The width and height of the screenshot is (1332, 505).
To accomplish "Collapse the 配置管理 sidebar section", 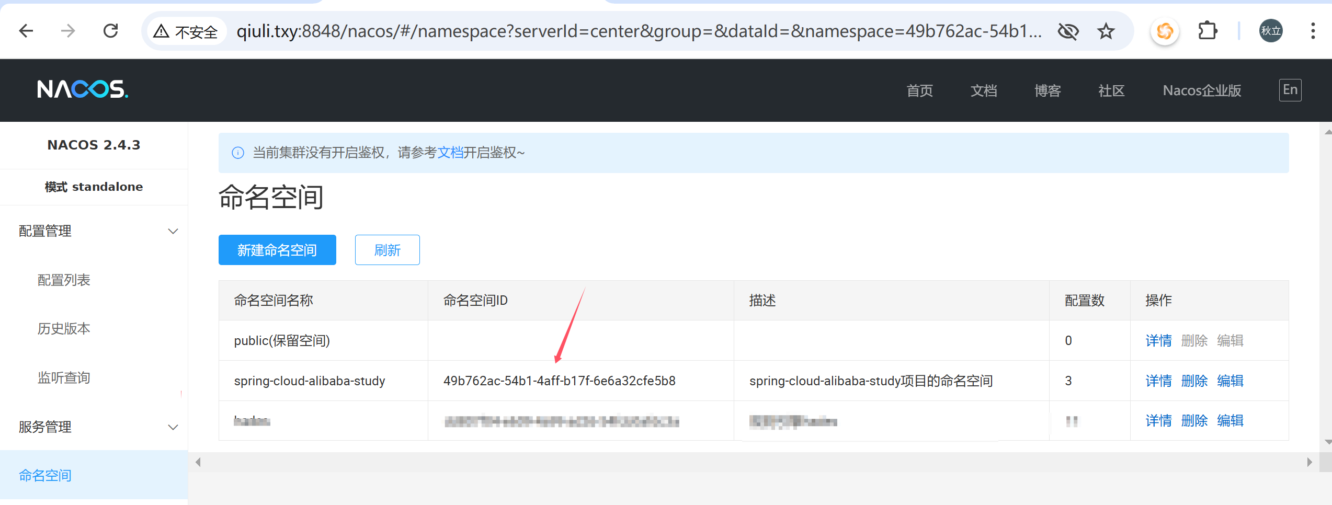I will click(173, 231).
